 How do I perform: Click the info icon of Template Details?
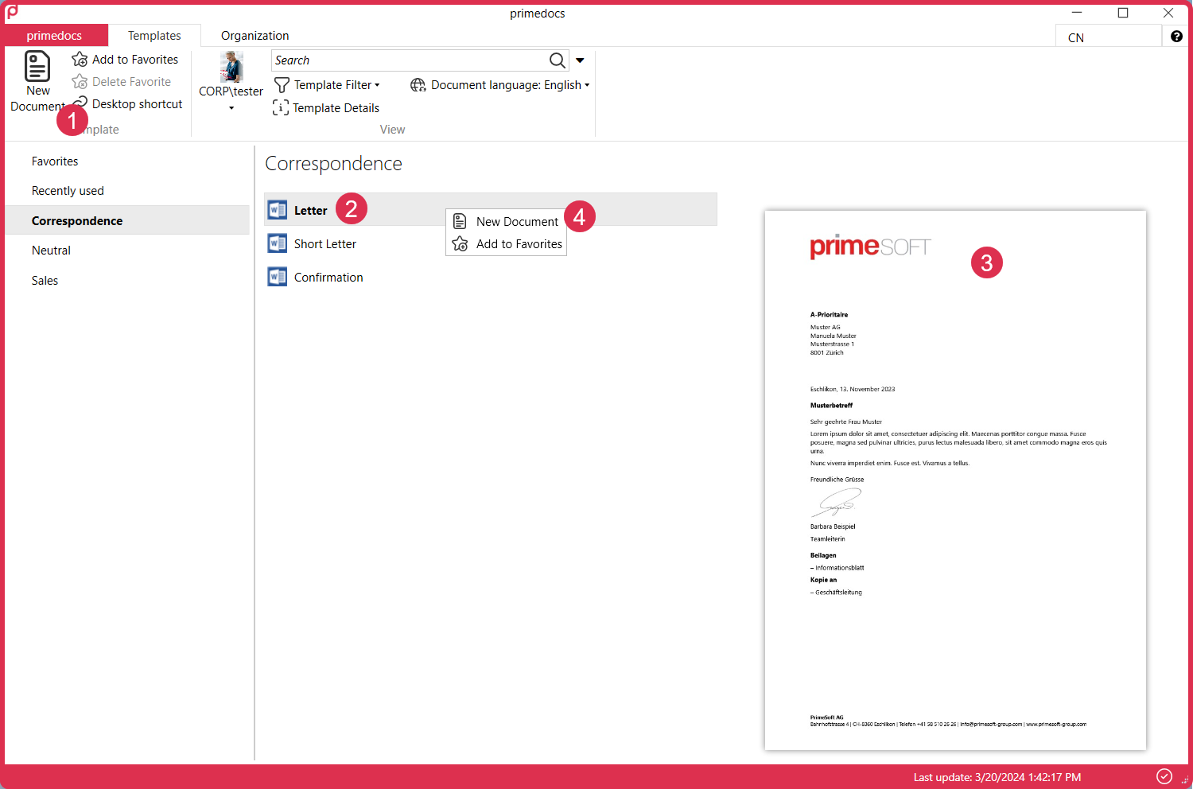[x=280, y=107]
